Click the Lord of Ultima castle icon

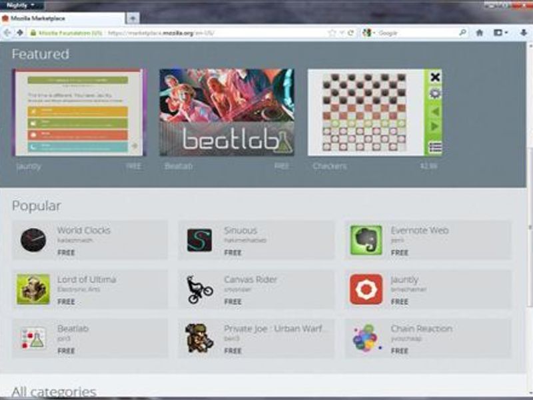pos(33,289)
